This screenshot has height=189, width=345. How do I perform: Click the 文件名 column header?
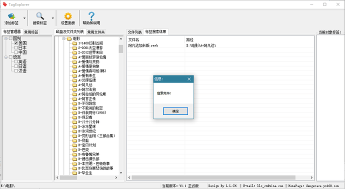coord(156,40)
